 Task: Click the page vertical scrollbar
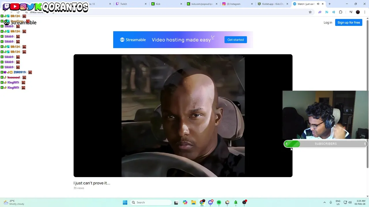point(367,94)
